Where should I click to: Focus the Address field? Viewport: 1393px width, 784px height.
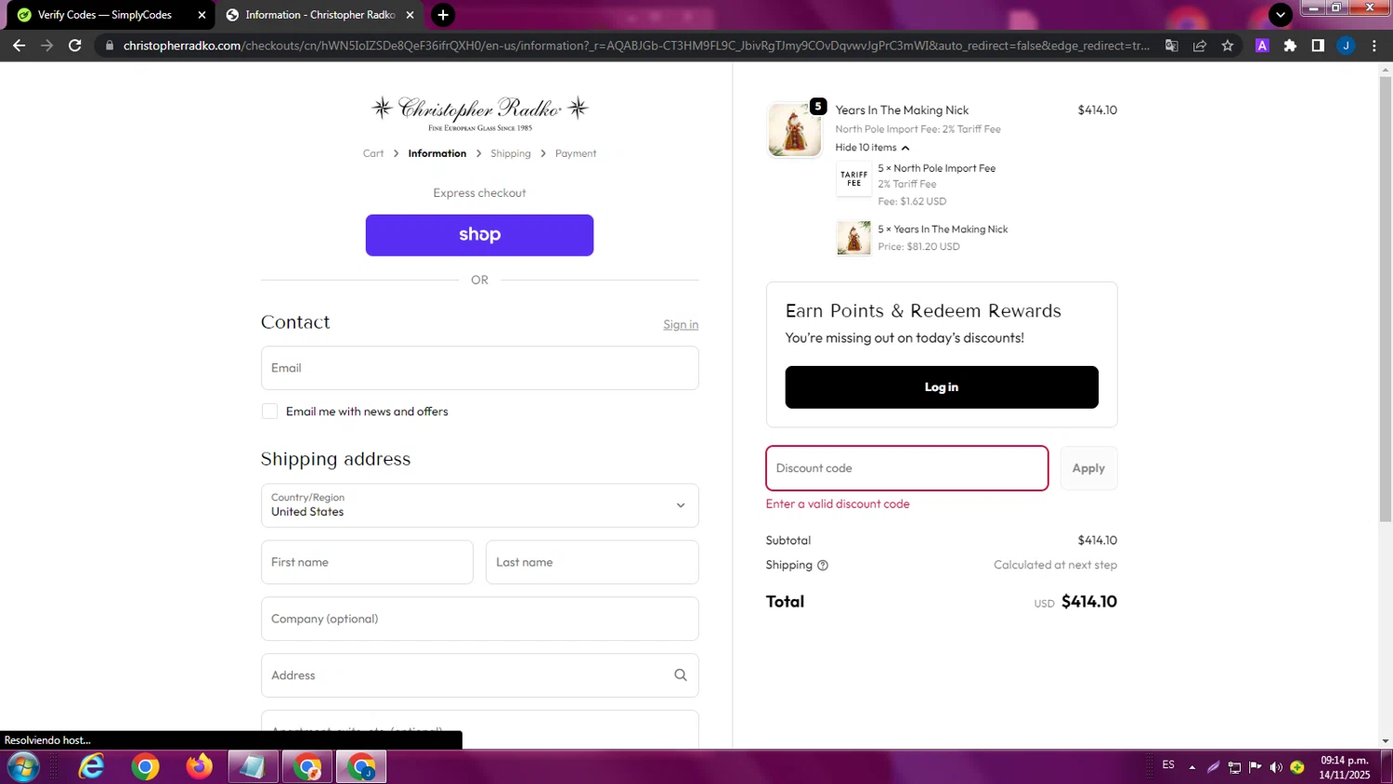pos(479,675)
